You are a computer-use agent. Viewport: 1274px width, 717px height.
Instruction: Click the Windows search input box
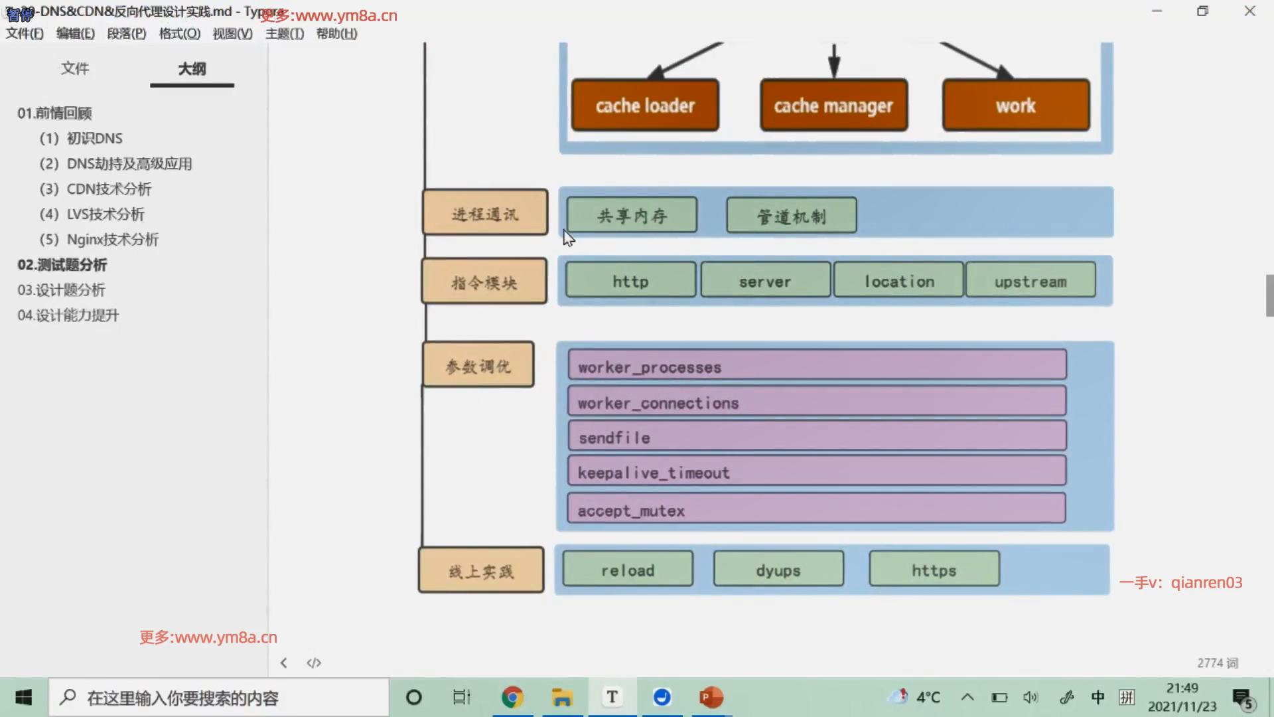[219, 698]
